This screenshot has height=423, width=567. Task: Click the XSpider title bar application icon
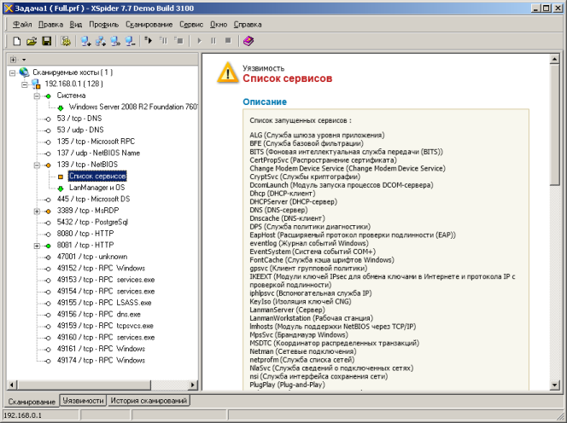pos(8,9)
